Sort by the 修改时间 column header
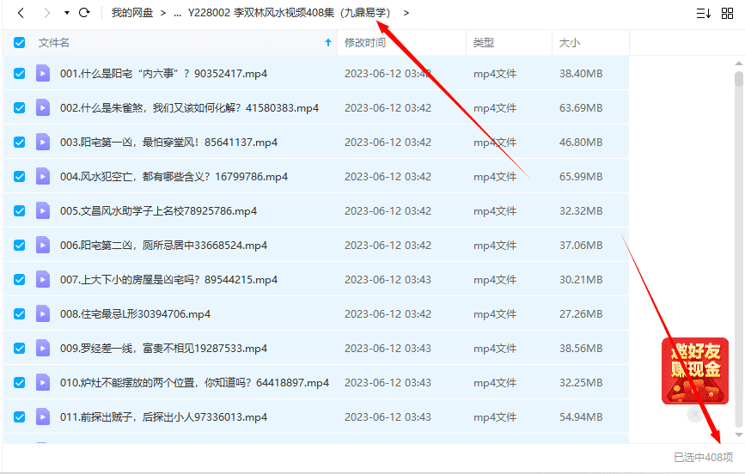Image resolution: width=745 pixels, height=474 pixels. pos(365,43)
